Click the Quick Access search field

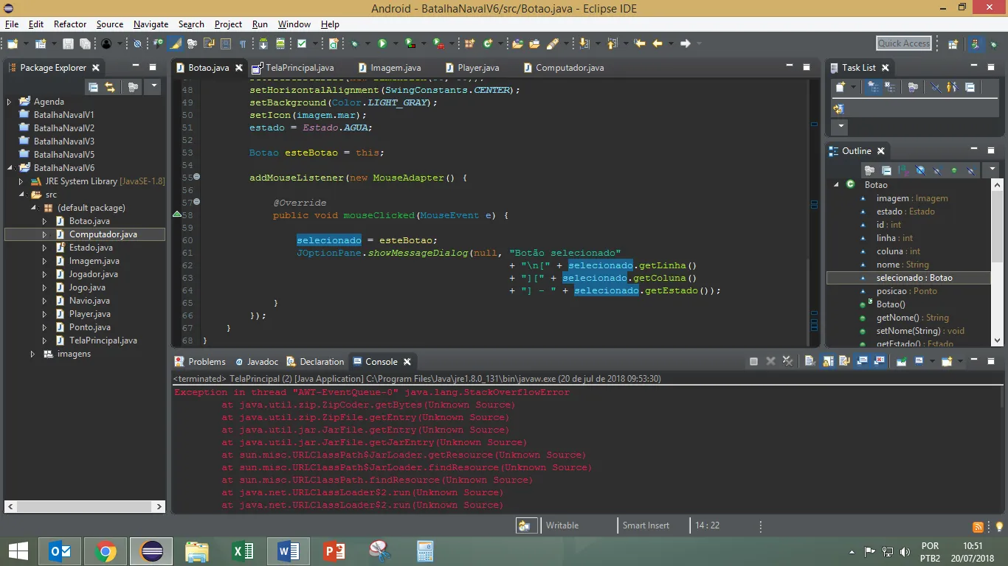[x=904, y=43]
